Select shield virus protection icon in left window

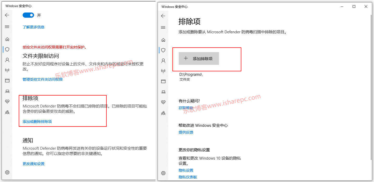[7, 49]
